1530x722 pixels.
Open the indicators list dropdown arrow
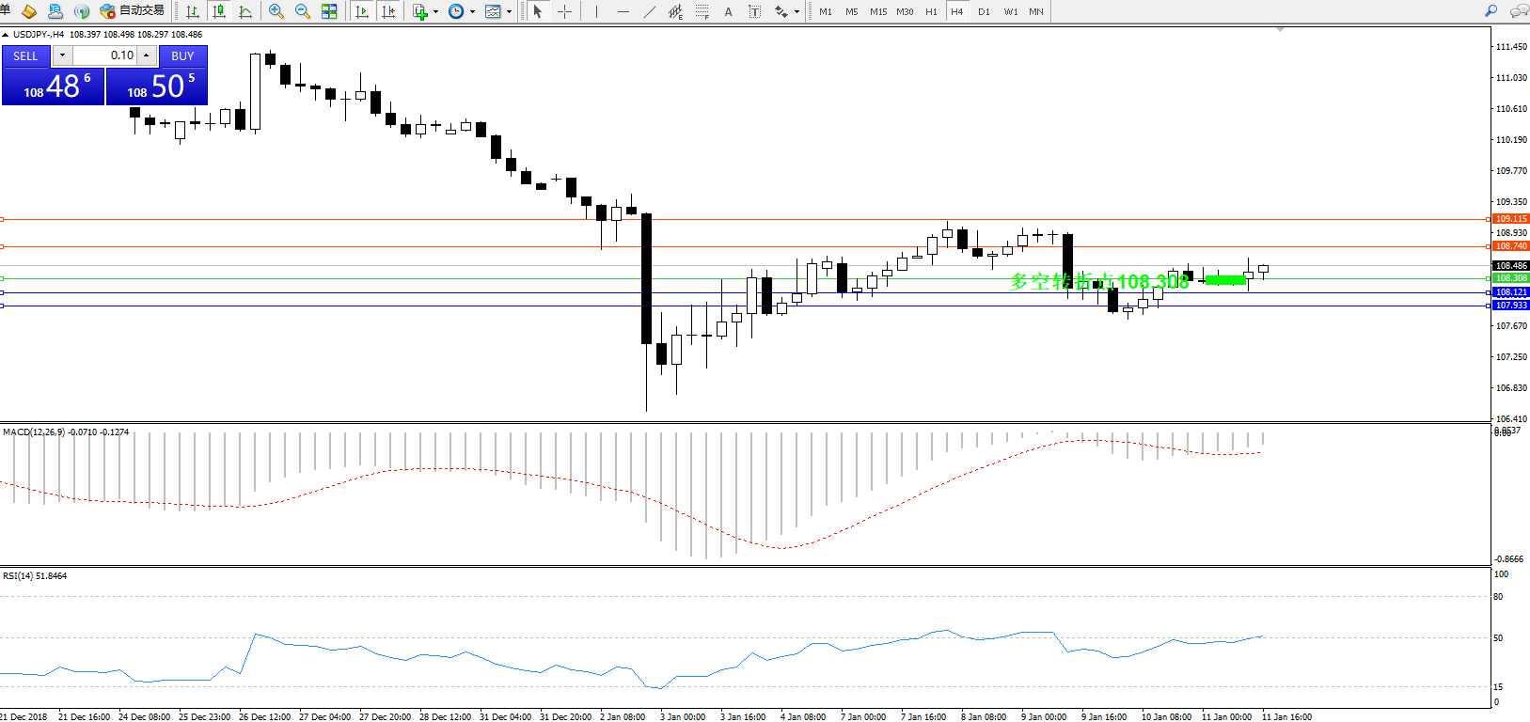(x=435, y=12)
